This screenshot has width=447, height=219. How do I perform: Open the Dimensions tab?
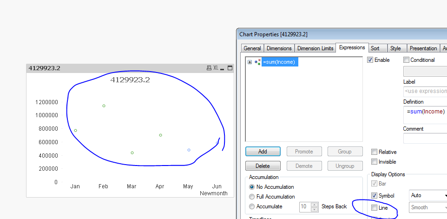click(x=279, y=48)
